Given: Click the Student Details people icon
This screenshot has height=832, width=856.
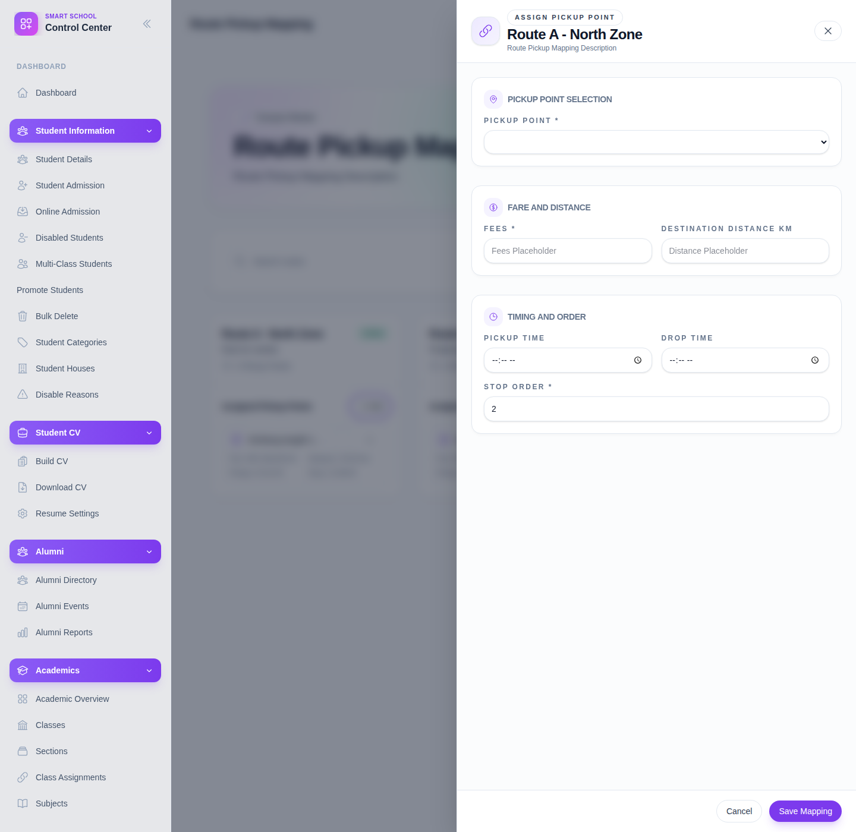Looking at the screenshot, I should [x=23, y=159].
